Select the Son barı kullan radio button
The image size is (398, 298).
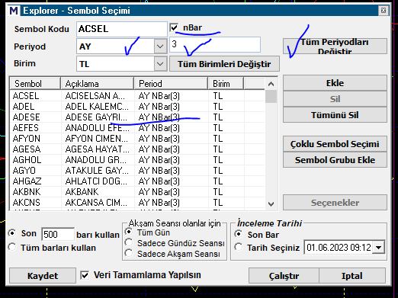coord(12,233)
